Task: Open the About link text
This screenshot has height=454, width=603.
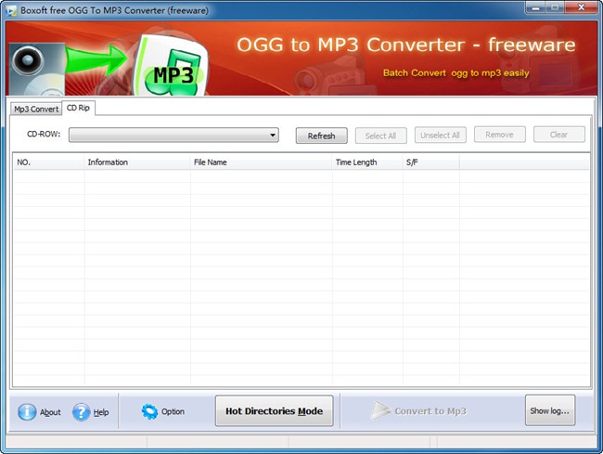Action: pos(50,412)
